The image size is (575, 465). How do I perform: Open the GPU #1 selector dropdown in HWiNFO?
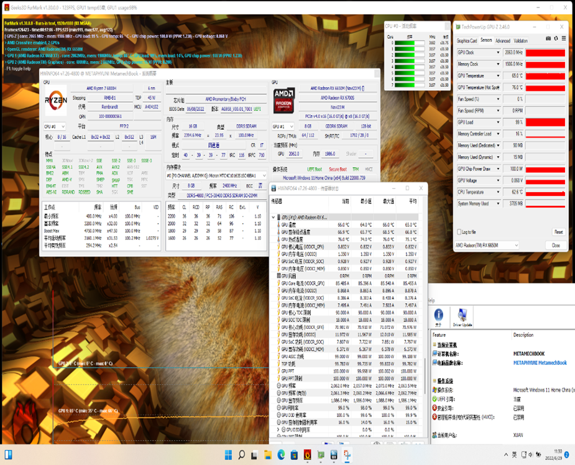[283, 127]
